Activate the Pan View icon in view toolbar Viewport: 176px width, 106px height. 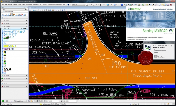53,10
